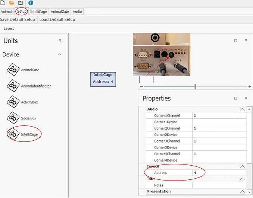The height and width of the screenshot is (198, 253).
Task: Maximize the Properties panel
Action: coord(235,98)
